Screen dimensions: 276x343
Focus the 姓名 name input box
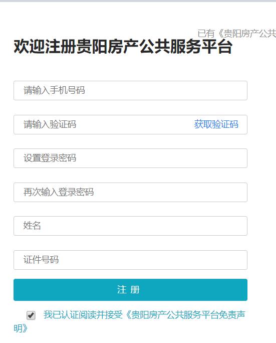click(130, 226)
